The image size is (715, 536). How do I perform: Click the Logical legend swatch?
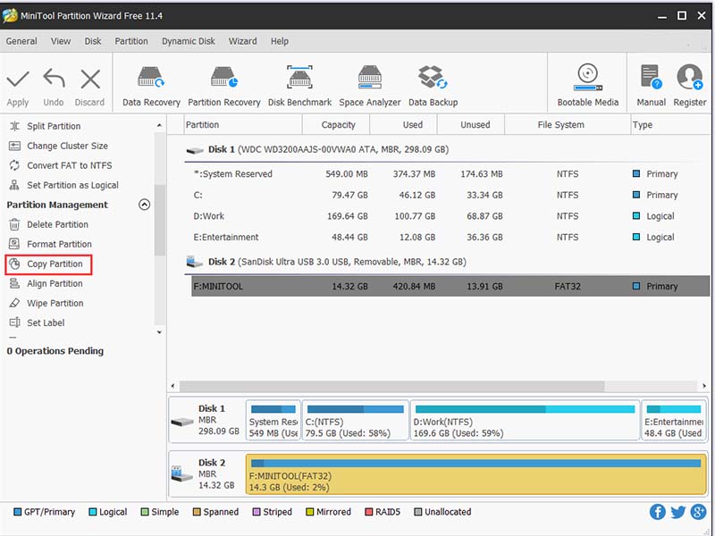click(x=93, y=512)
